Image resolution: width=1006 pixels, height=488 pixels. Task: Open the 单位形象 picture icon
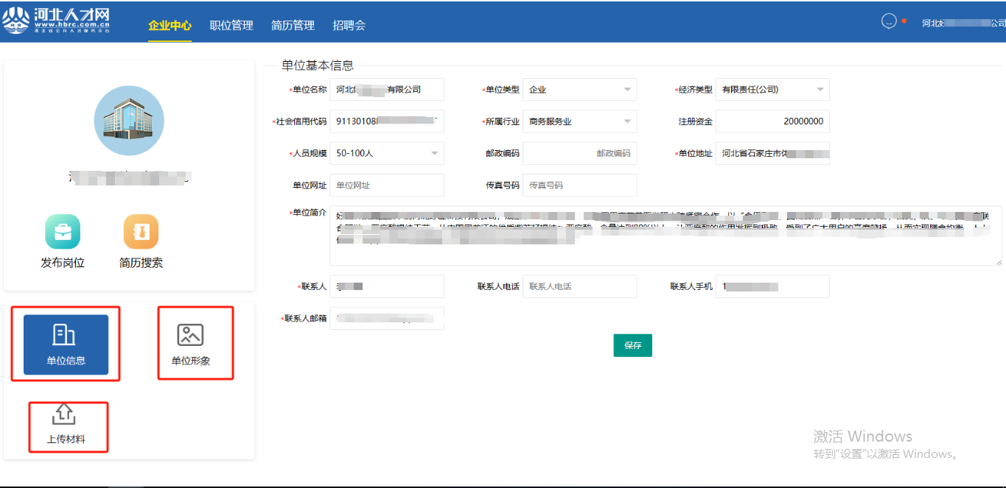[x=190, y=336]
